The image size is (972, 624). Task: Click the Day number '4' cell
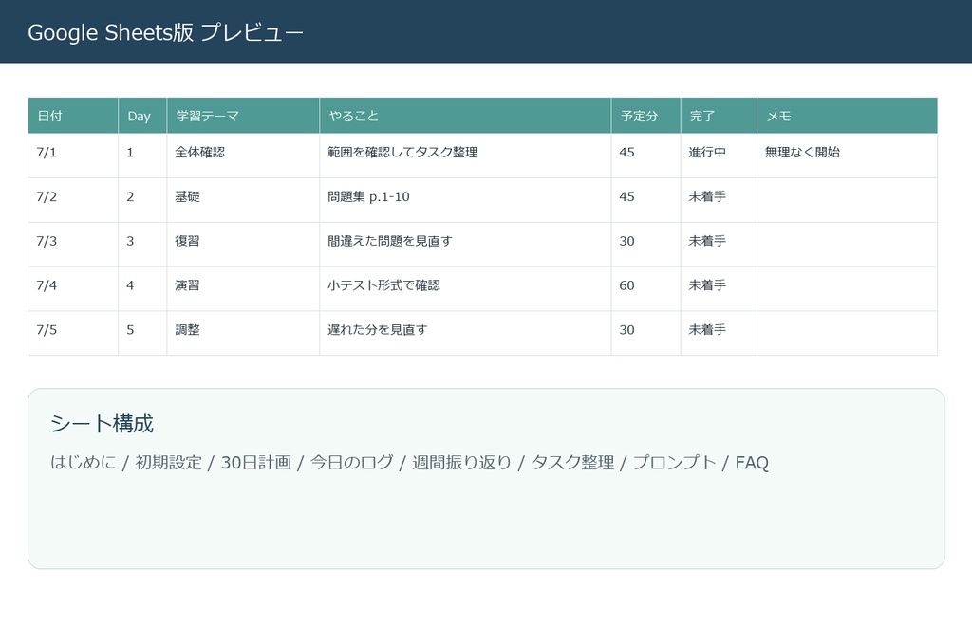(142, 289)
